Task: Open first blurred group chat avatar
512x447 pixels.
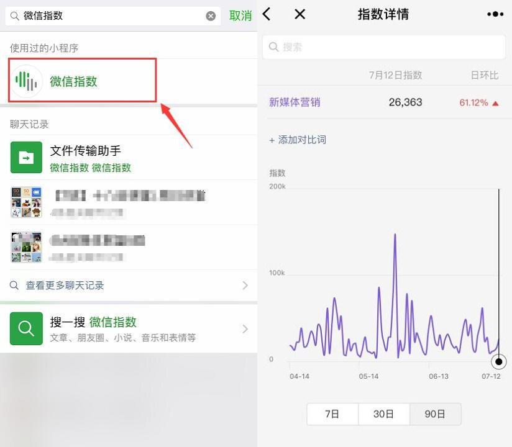Action: 27,202
